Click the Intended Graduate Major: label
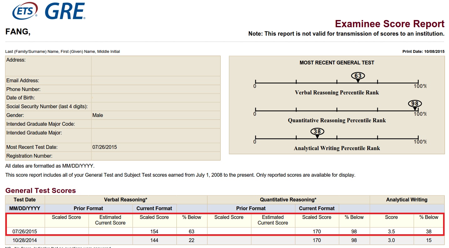The width and height of the screenshot is (449, 248). pos(34,133)
